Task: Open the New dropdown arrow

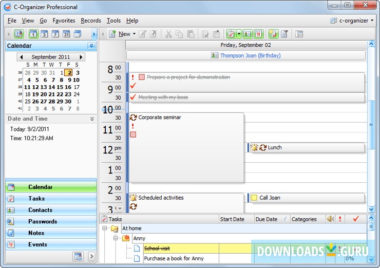Action: tap(134, 34)
